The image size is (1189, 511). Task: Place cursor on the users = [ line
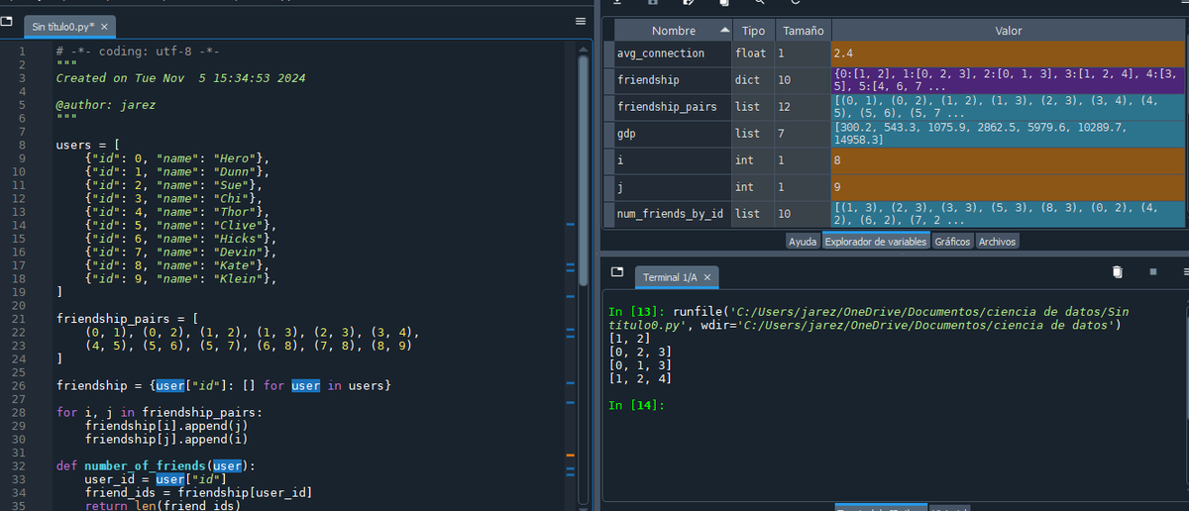88,145
